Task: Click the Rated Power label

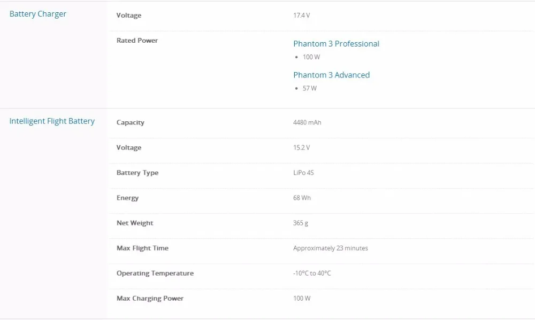Action: [x=137, y=41]
